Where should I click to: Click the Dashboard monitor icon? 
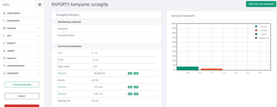point(4,21)
